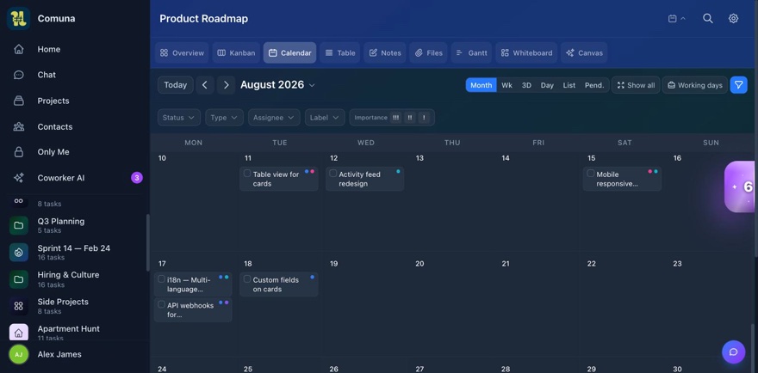Image resolution: width=758 pixels, height=373 pixels.
Task: Select Month calendar view
Action: (481, 85)
